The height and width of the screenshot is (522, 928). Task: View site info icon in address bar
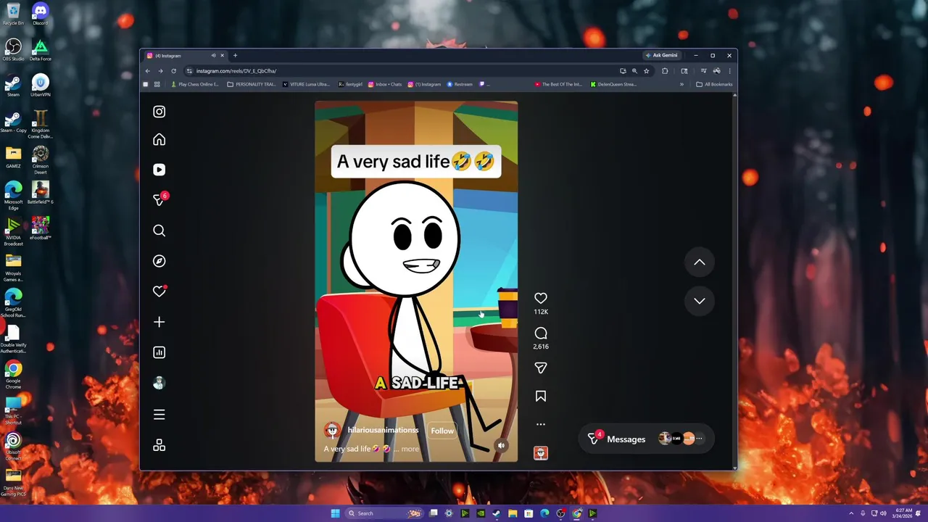point(189,71)
